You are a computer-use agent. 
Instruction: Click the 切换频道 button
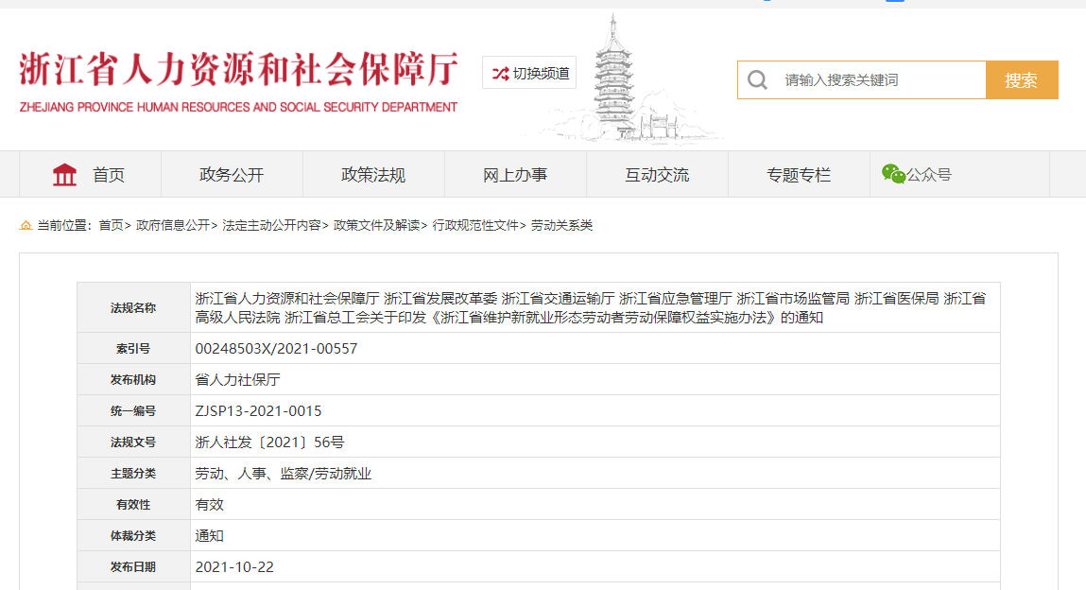pyautogui.click(x=529, y=73)
